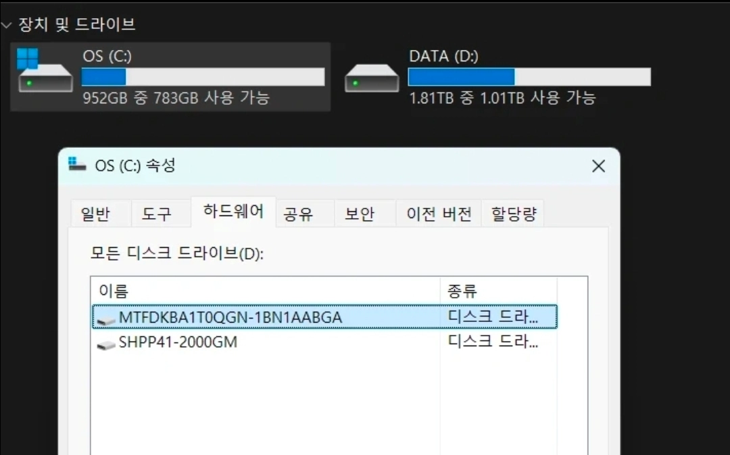Click 1.81TB 중 1.01TB 사용 가능 text
Viewport: 730px width, 455px height.
[502, 98]
